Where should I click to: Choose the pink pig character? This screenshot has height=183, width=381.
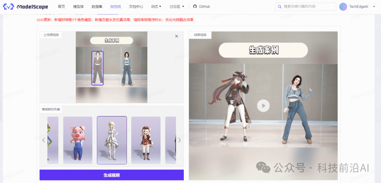coord(78,140)
